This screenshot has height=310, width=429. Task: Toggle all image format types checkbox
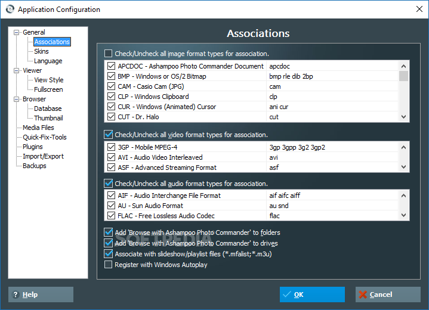109,53
